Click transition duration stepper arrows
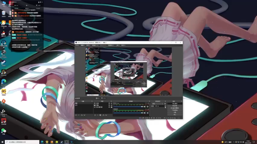The height and width of the screenshot is (144, 257). coord(165,106)
